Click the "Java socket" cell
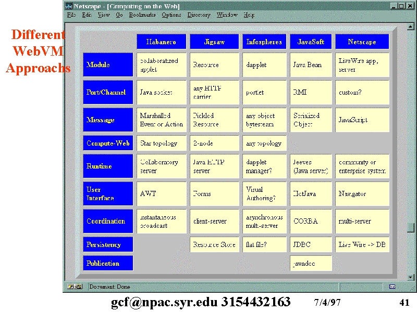Screen dimensions: 417x312 [162, 93]
